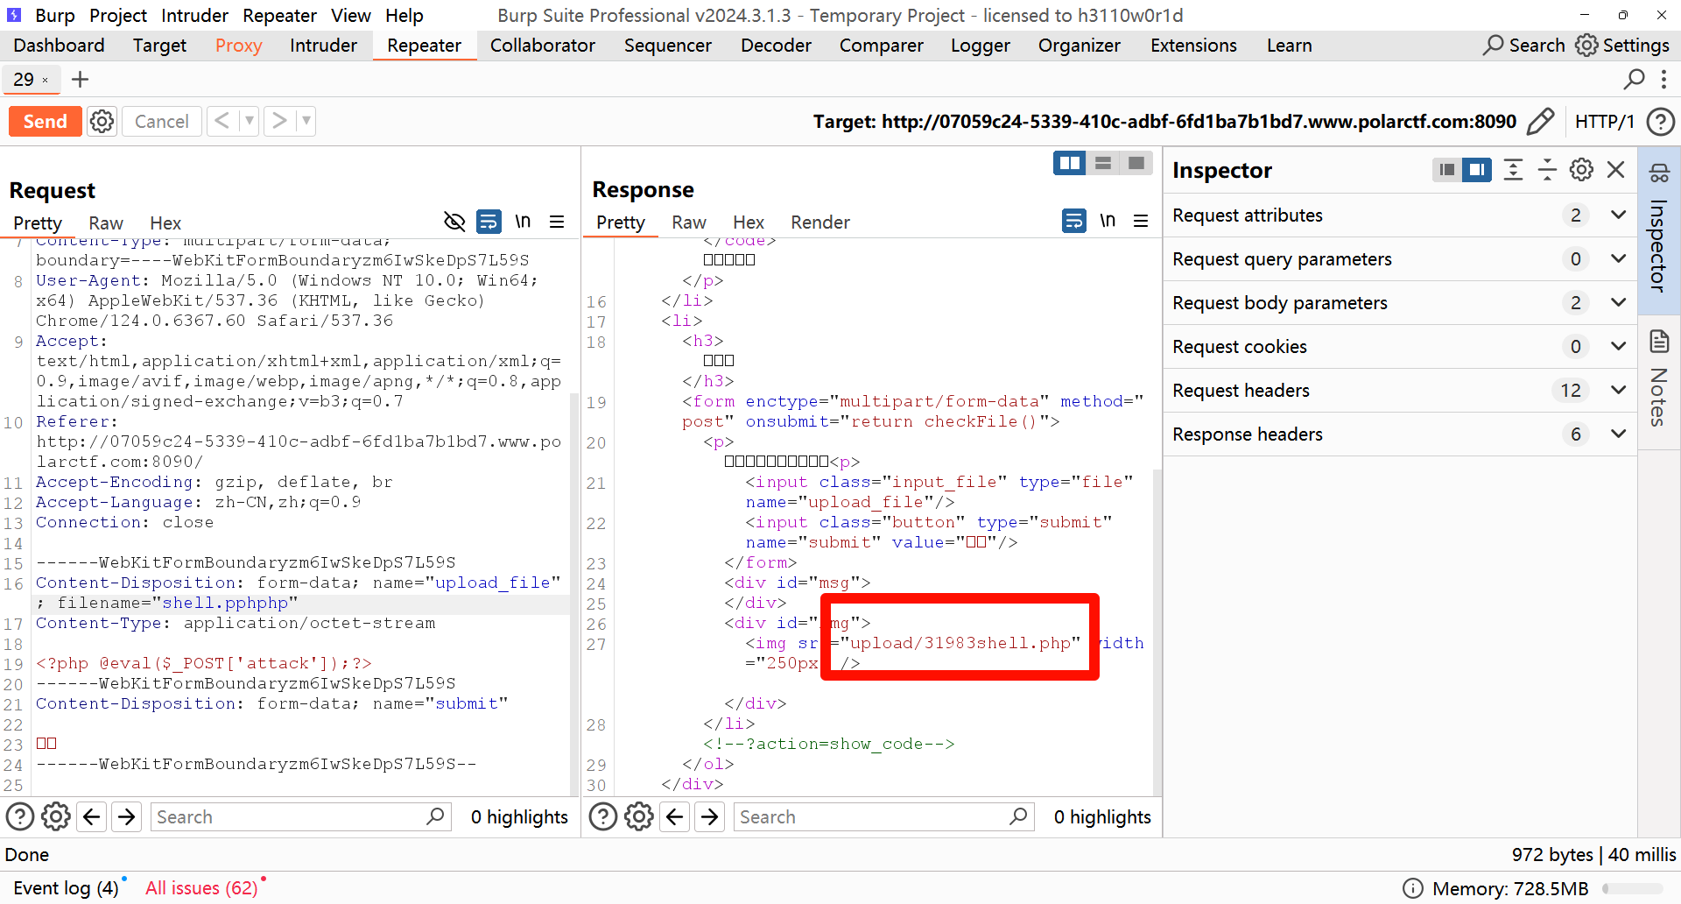Open forward-history dropdown arrow

(306, 121)
